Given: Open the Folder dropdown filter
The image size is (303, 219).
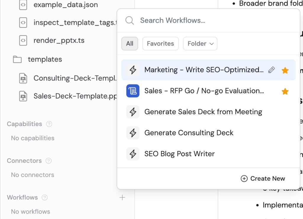Looking at the screenshot, I should [x=200, y=44].
